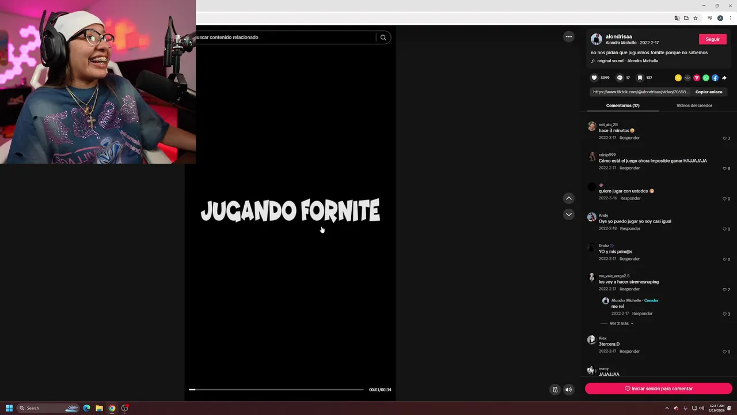This screenshot has width=737, height=415.
Task: Open File Explorer from taskbar
Action: coord(99,408)
